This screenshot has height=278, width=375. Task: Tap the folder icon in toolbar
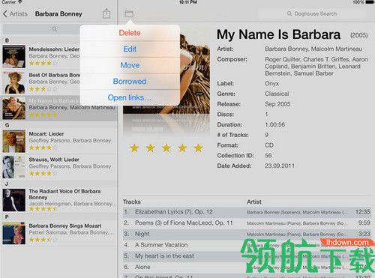point(129,13)
